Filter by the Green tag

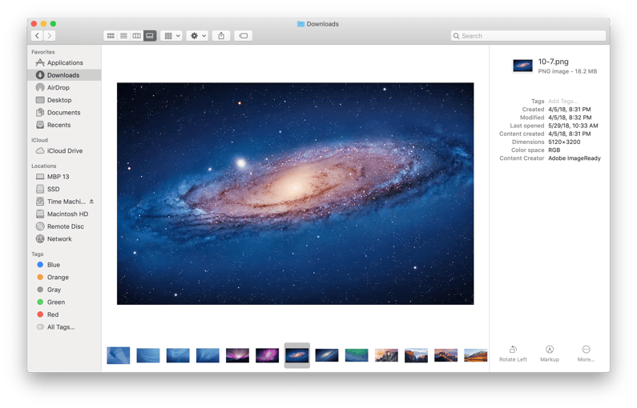[x=64, y=302]
